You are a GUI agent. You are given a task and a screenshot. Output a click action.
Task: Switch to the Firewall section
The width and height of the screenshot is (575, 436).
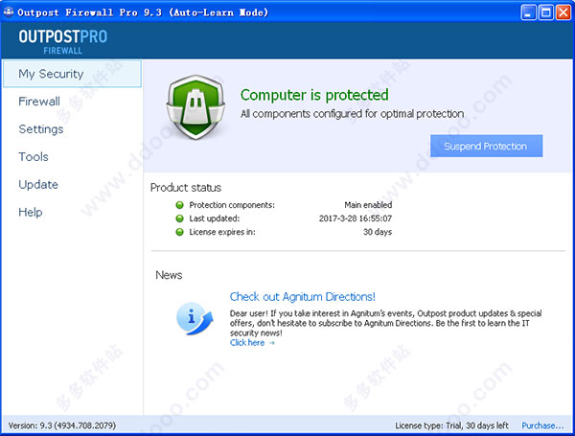(39, 102)
